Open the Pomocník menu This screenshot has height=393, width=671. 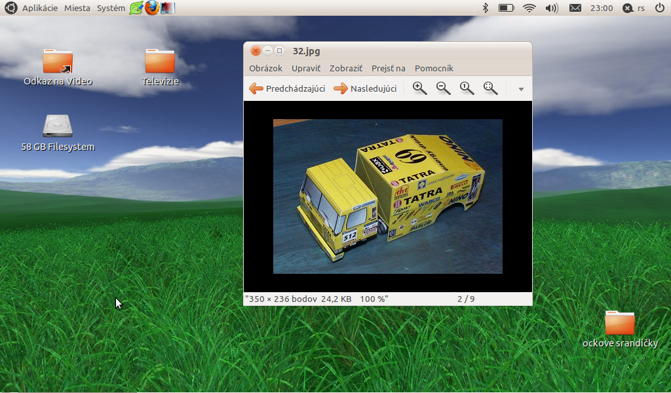pyautogui.click(x=434, y=68)
